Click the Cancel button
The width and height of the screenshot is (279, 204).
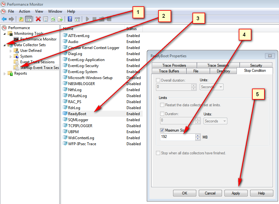[x=210, y=193]
